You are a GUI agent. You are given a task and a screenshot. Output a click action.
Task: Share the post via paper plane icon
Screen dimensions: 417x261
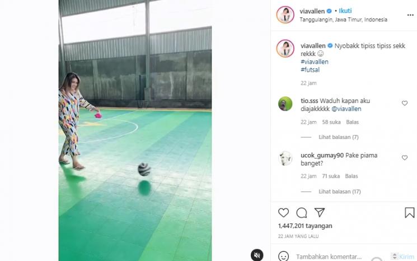pos(320,212)
